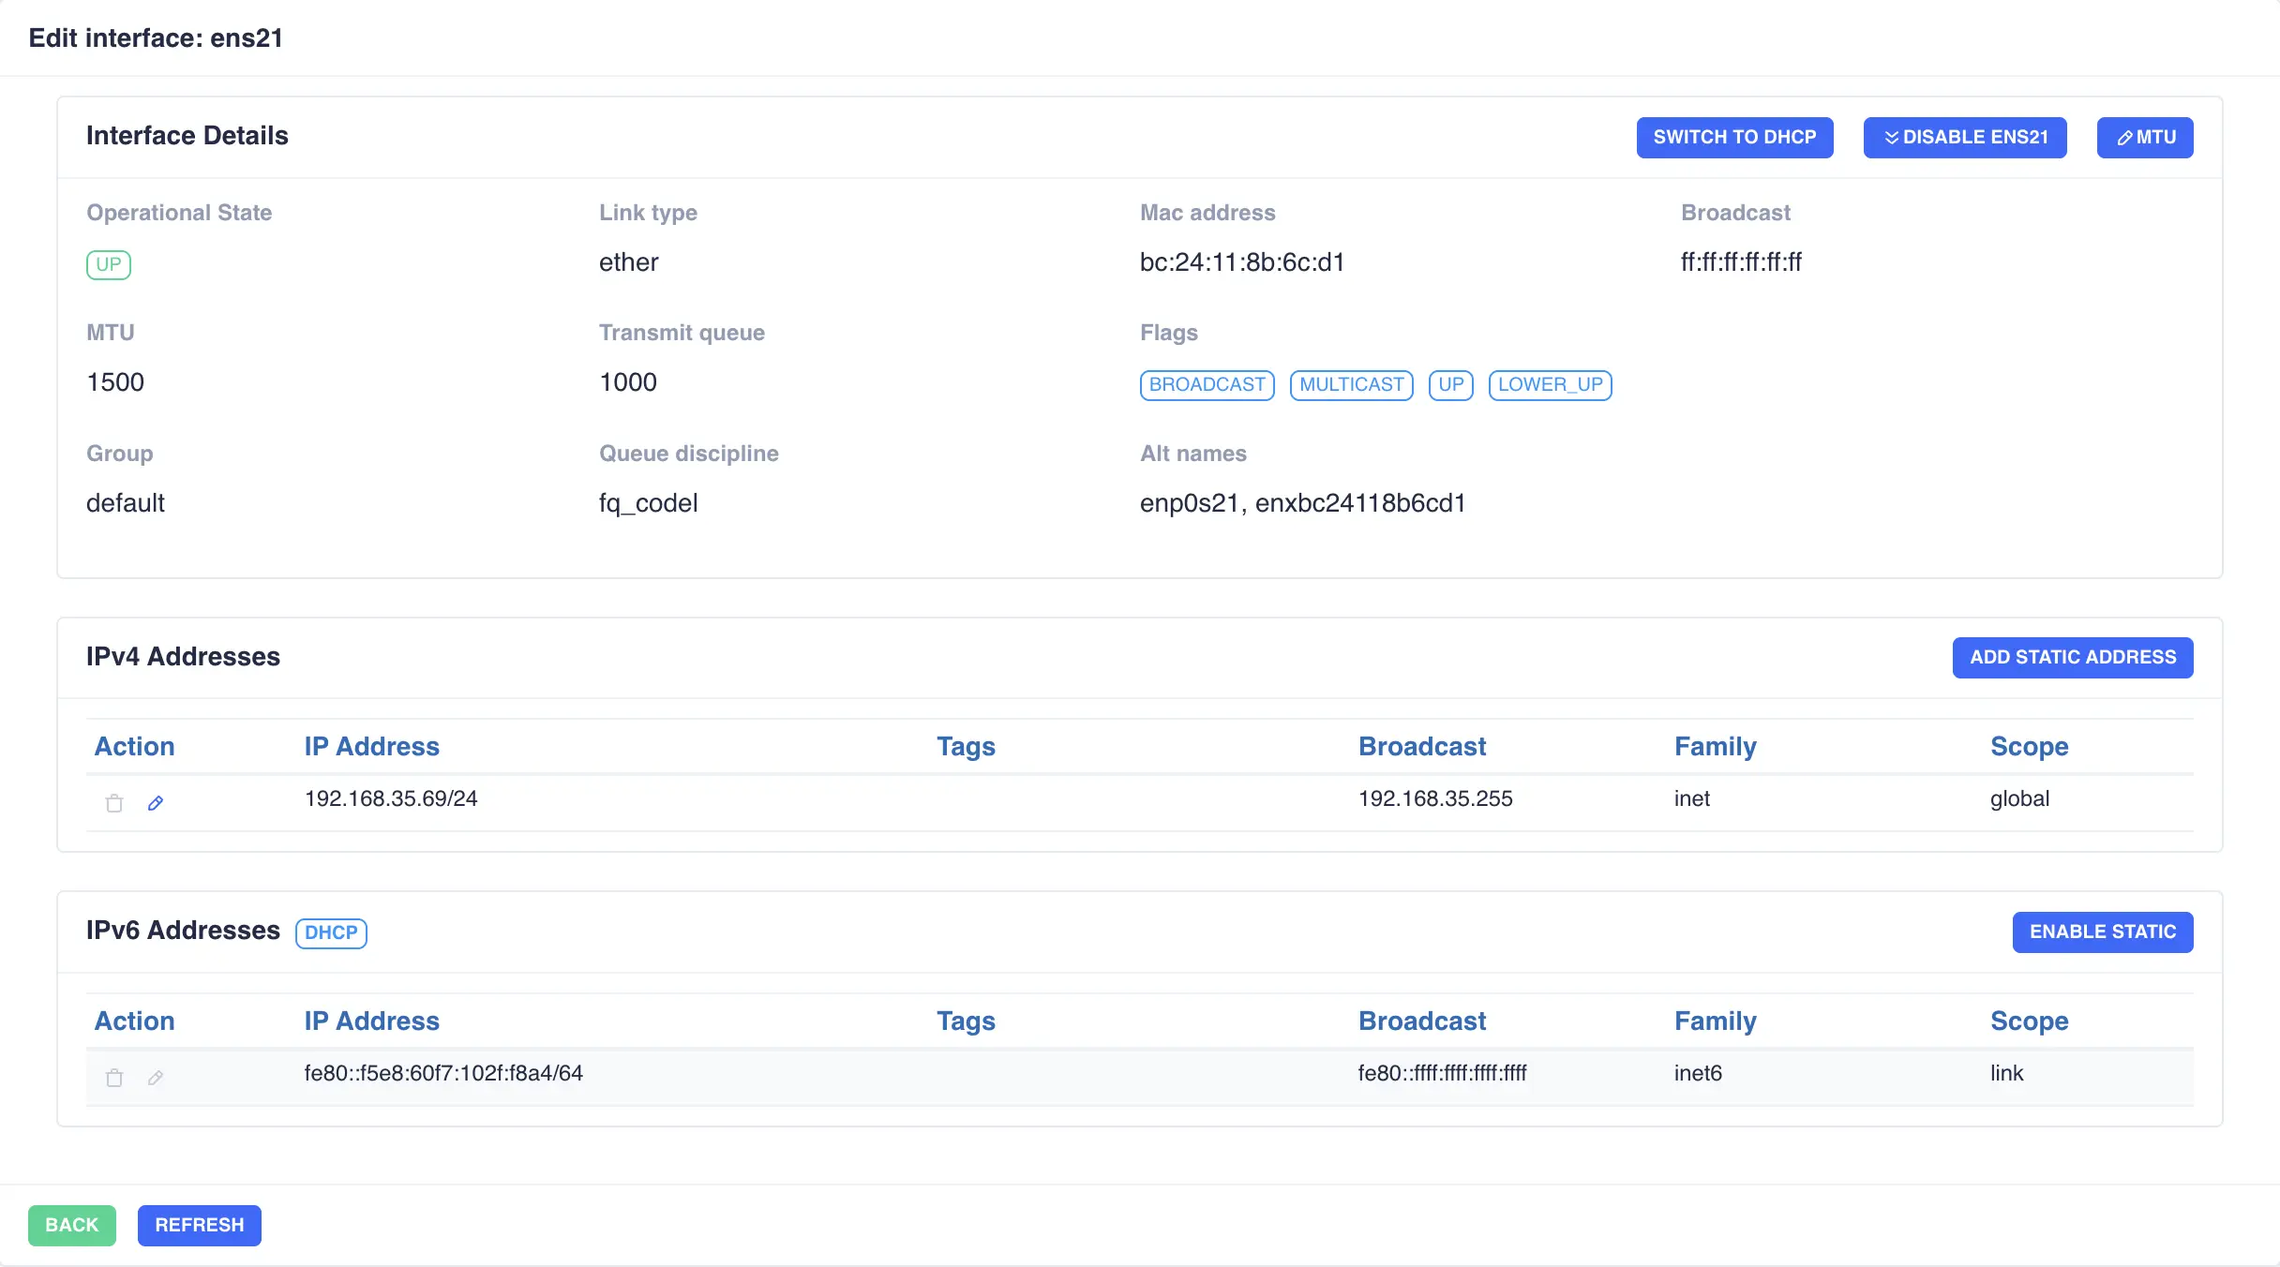
Task: Click the BROADCAST flag badge
Action: [1207, 385]
